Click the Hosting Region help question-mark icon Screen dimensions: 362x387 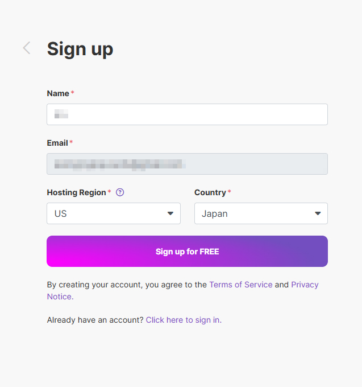tap(120, 192)
